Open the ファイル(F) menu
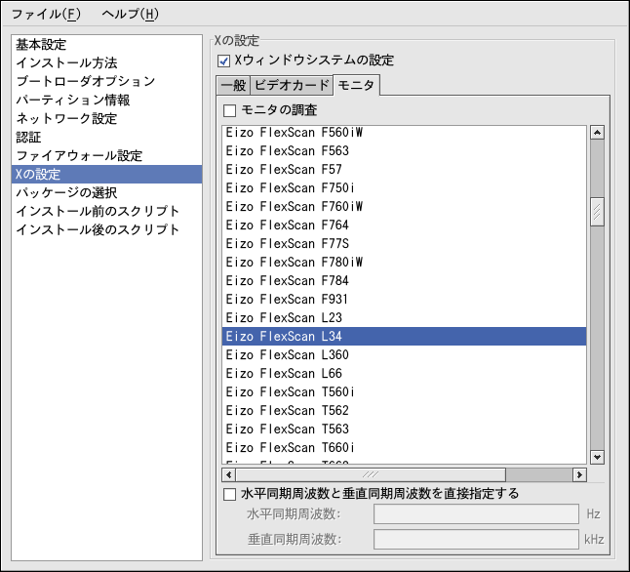 click(x=47, y=15)
